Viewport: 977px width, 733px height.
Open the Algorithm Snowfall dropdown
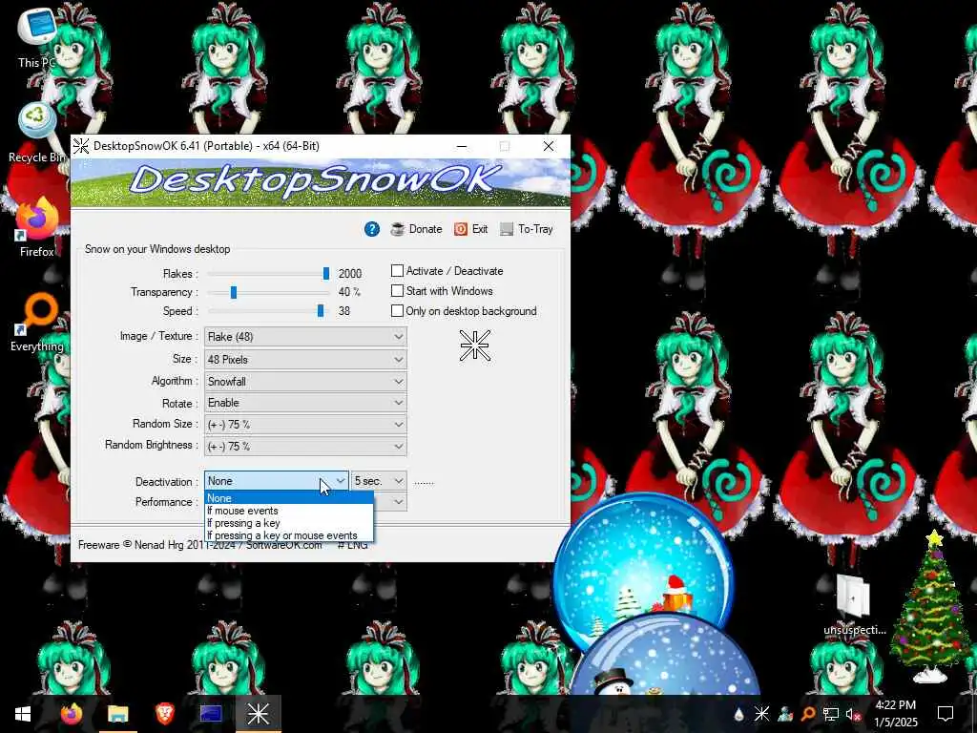305,381
